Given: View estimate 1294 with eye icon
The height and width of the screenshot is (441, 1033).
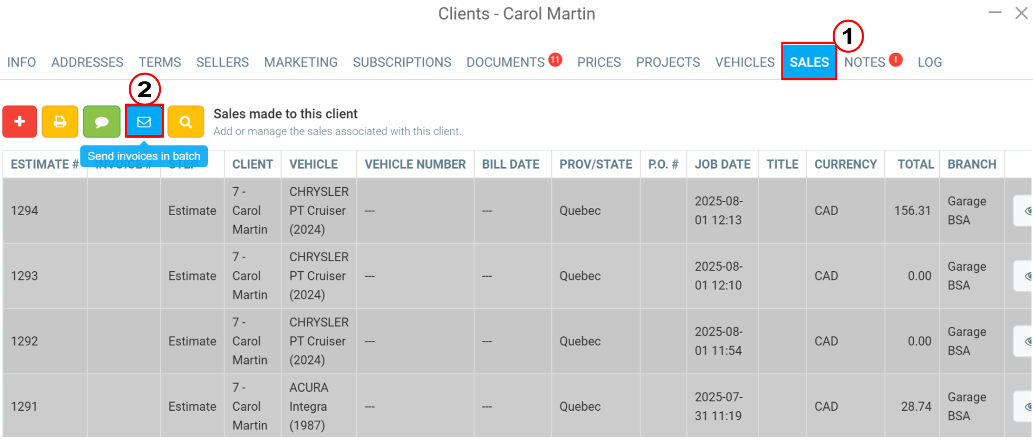Looking at the screenshot, I should tap(1024, 211).
